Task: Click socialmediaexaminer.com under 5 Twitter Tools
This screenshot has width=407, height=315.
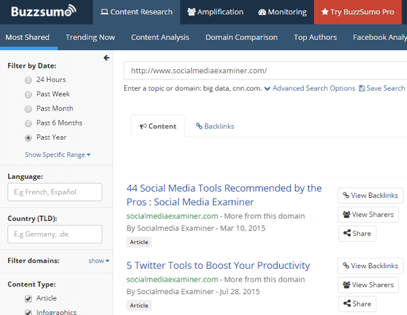Action: coord(172,280)
